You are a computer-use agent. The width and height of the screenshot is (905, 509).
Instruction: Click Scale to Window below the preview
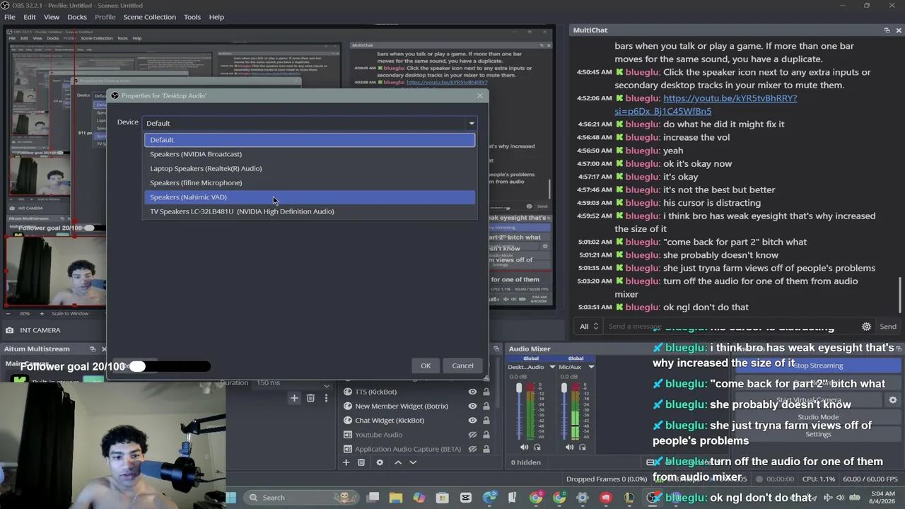click(x=70, y=313)
